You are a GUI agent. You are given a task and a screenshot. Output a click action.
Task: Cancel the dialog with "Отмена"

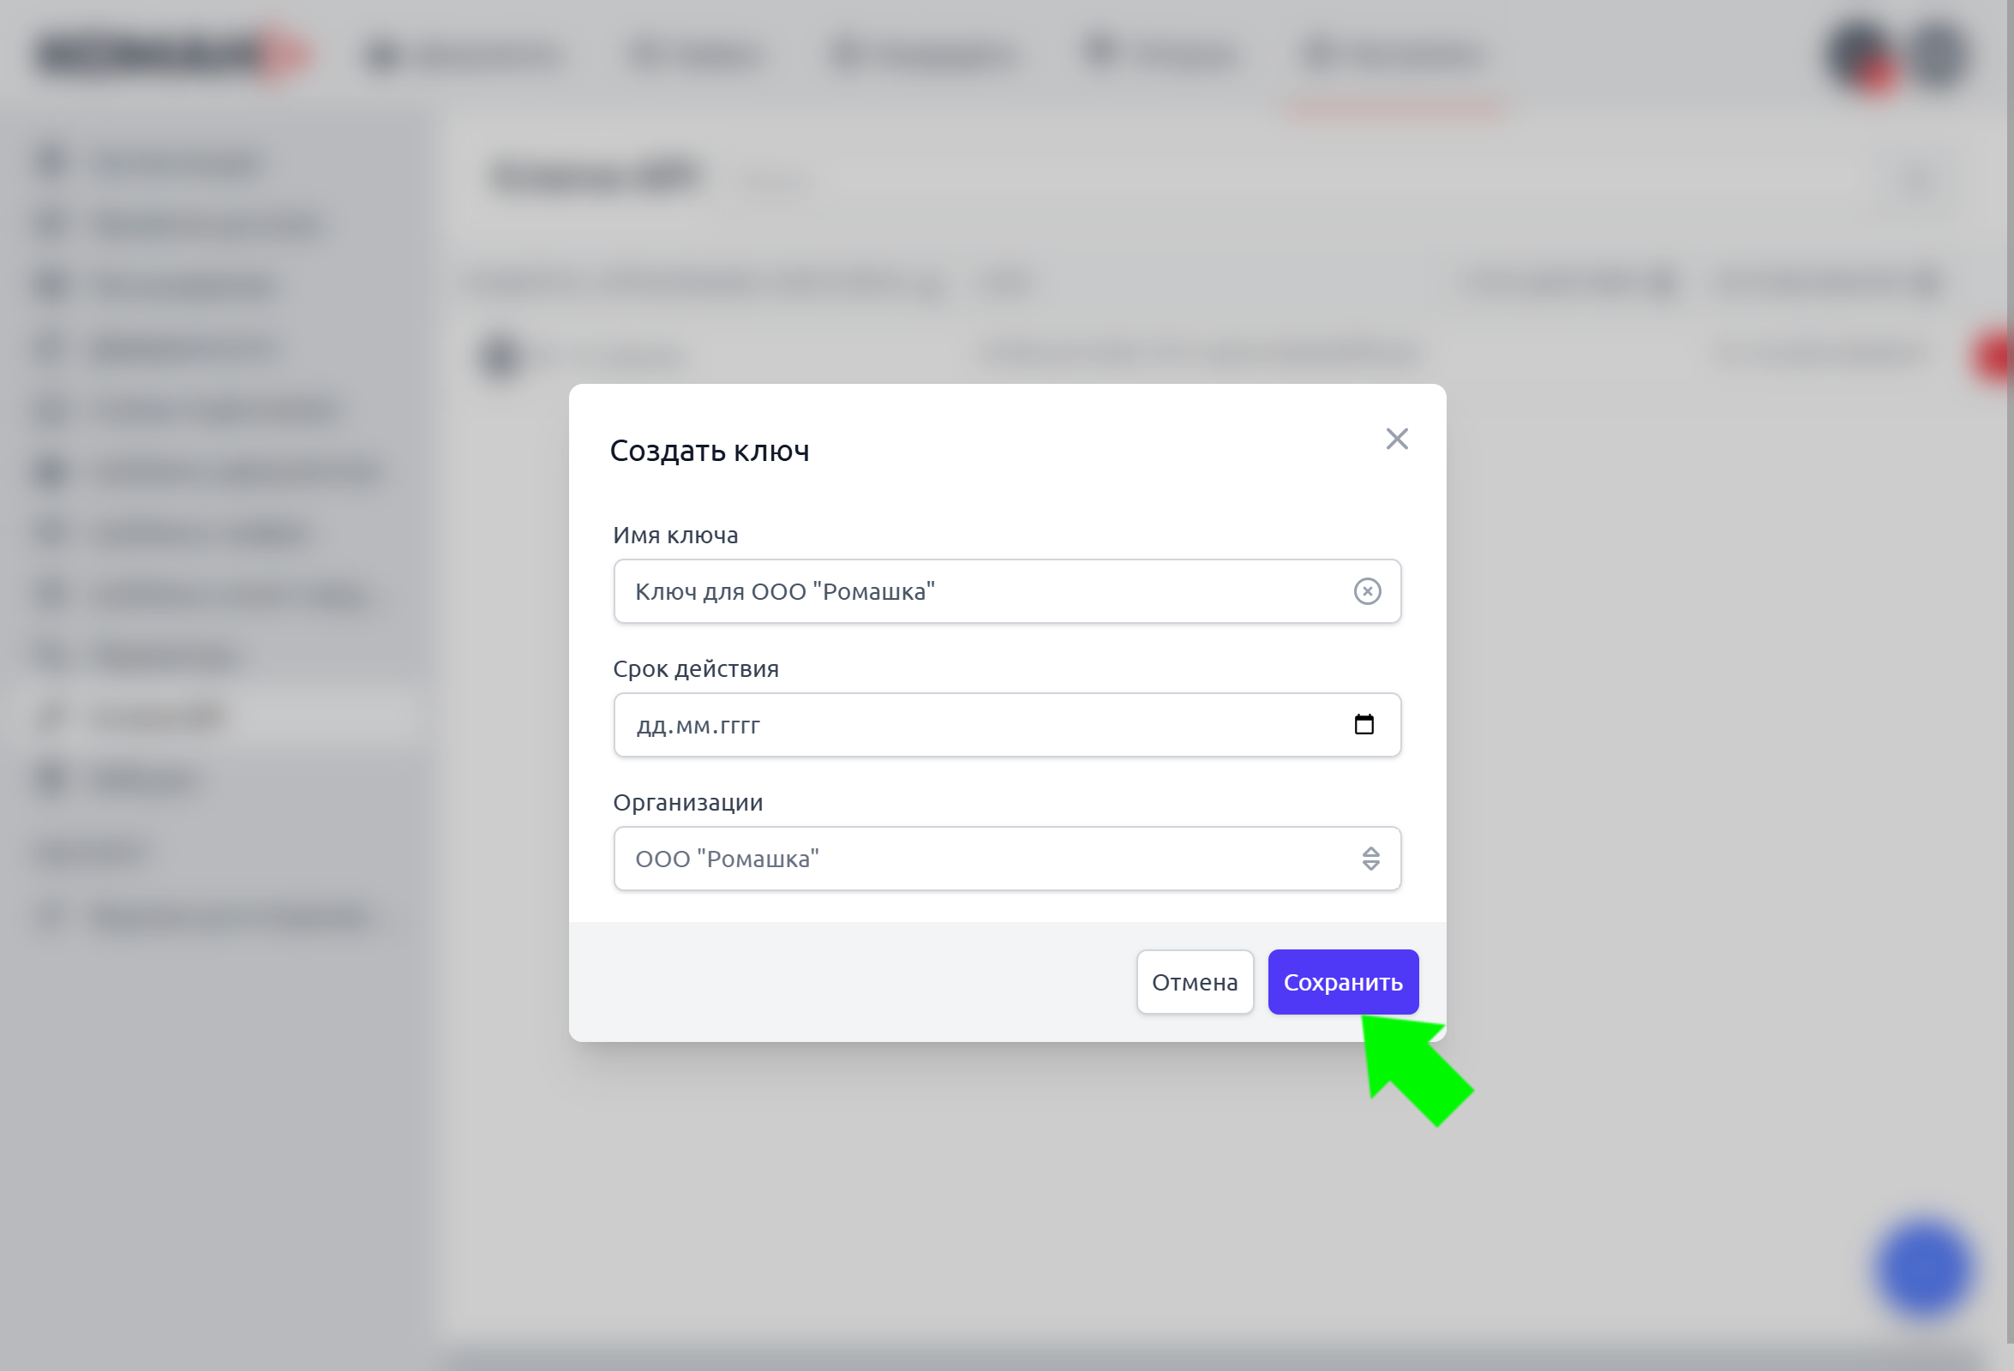1194,982
